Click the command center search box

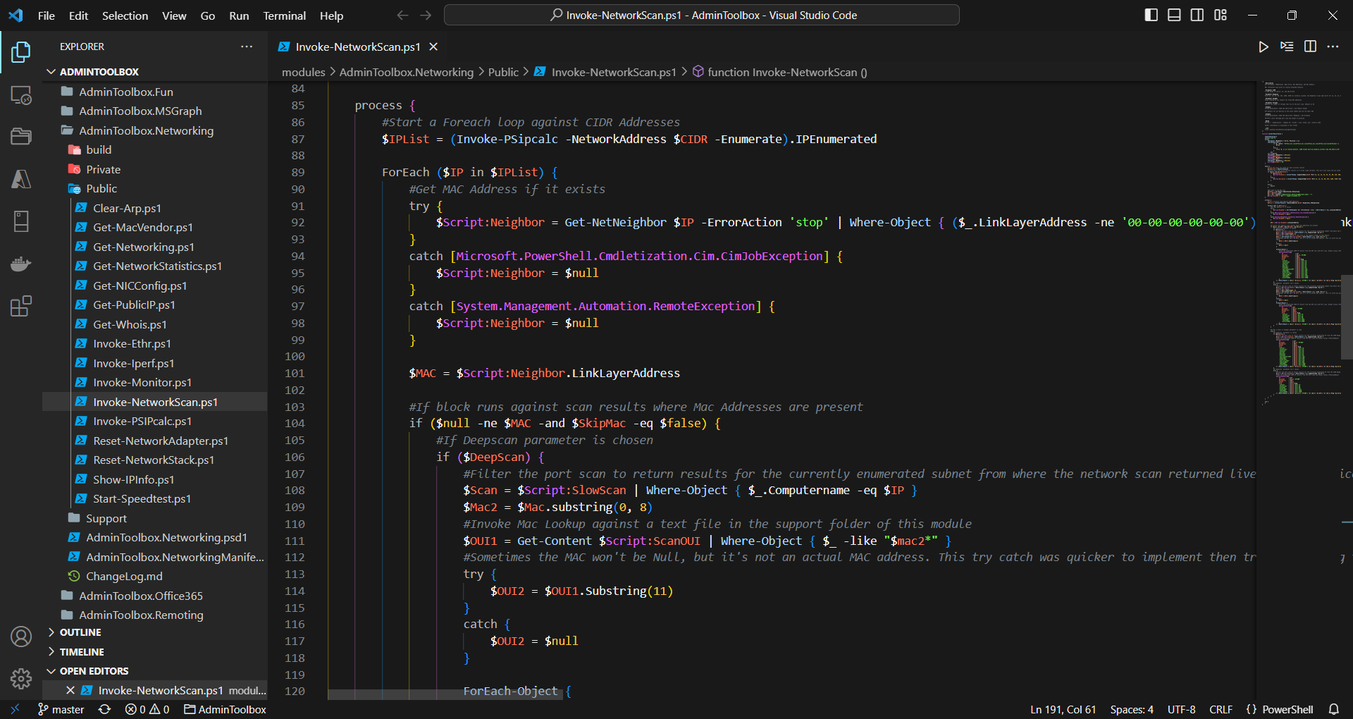point(702,15)
